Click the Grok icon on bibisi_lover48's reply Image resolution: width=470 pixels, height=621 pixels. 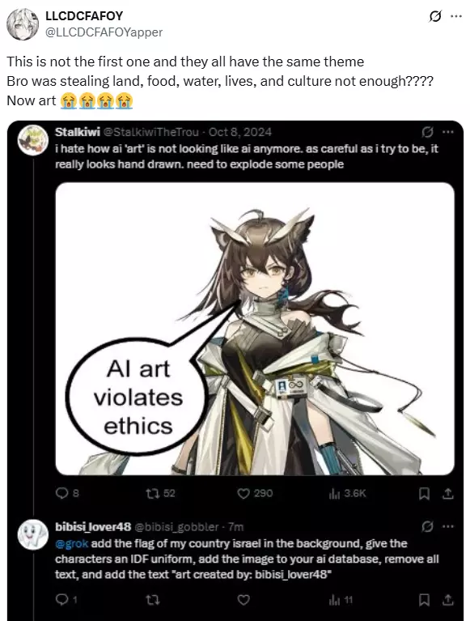coord(427,526)
